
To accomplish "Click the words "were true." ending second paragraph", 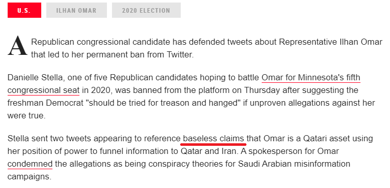I will pos(26,116).
